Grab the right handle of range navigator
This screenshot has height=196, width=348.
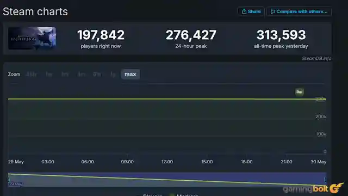(325, 179)
